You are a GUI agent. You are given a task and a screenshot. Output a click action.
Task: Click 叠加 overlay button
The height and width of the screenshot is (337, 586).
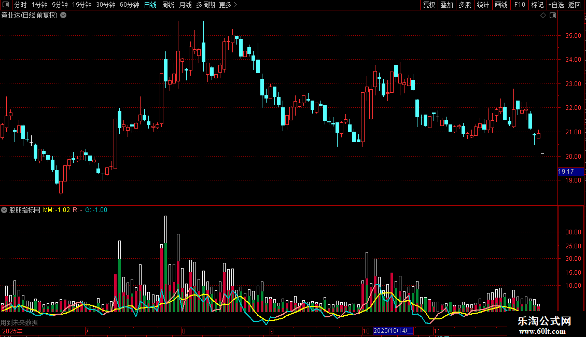click(x=447, y=5)
